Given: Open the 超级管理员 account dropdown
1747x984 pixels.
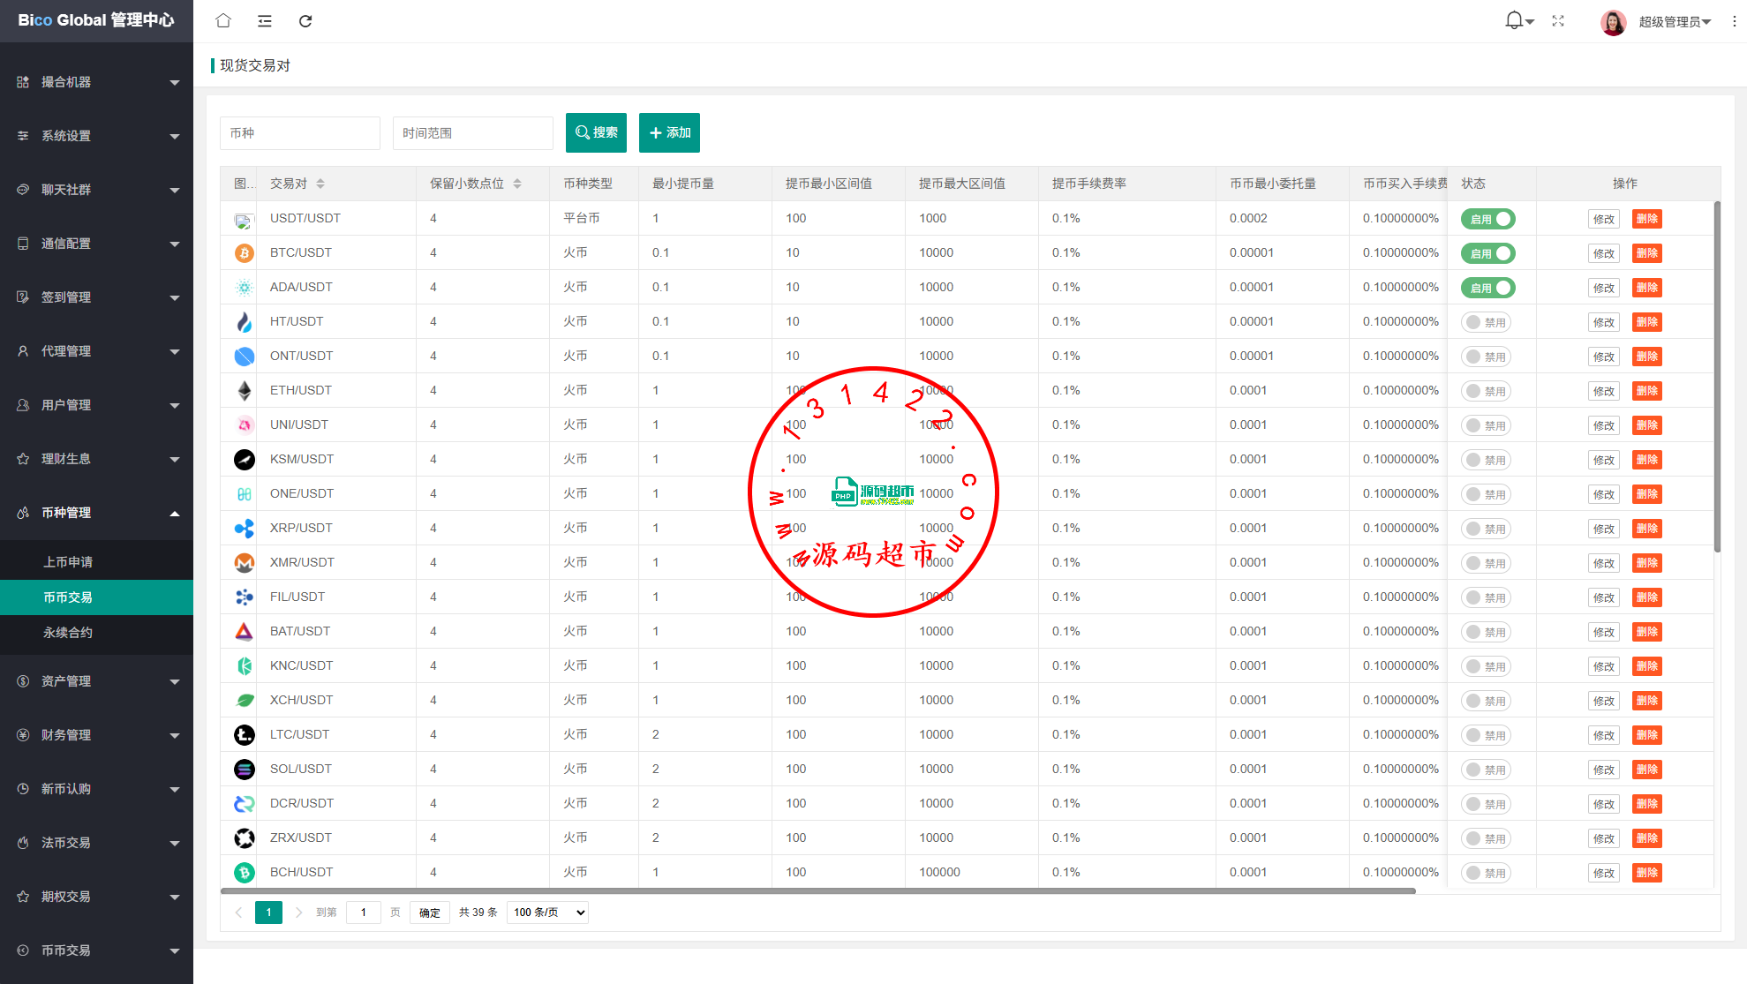Looking at the screenshot, I should (1675, 22).
